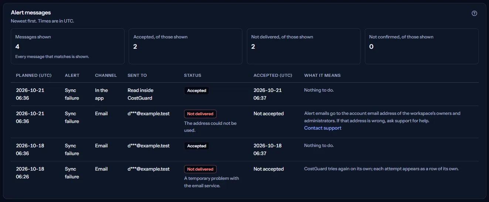Click 'A temporary problem with the email service.'

point(211,182)
